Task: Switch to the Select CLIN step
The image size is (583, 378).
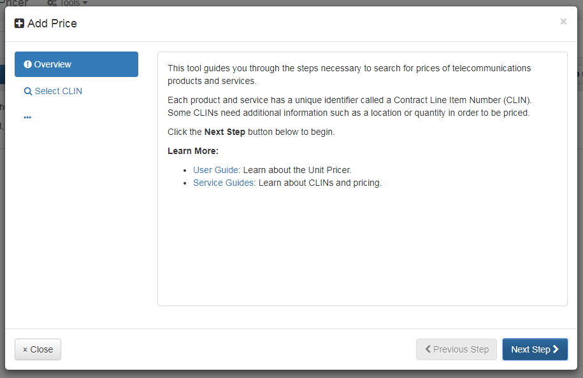Action: (x=58, y=91)
